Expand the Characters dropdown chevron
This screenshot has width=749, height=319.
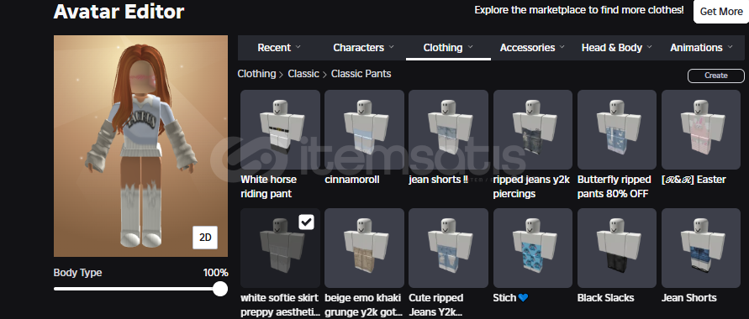[x=391, y=47]
